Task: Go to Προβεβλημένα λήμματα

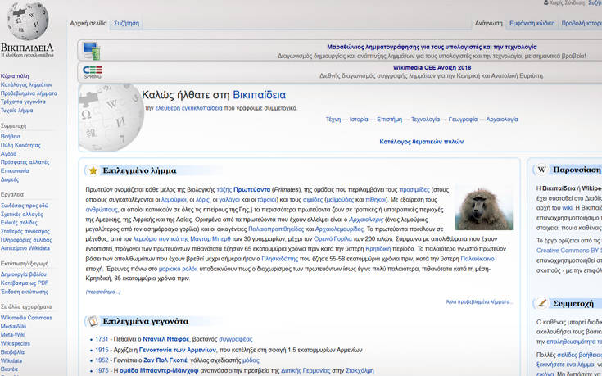Action: [29, 93]
